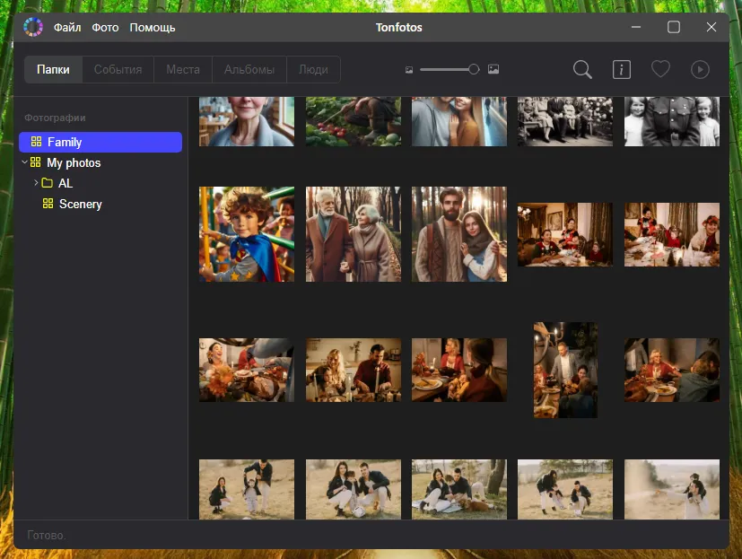Click the Tonfotos app logo icon

(x=33, y=27)
